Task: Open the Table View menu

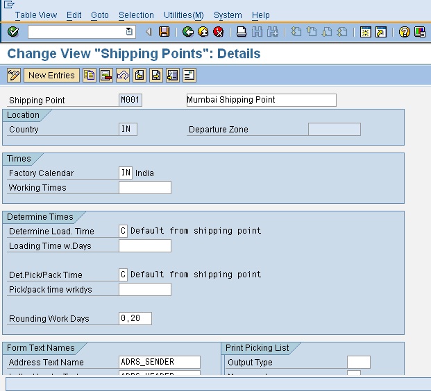Action: tap(36, 15)
